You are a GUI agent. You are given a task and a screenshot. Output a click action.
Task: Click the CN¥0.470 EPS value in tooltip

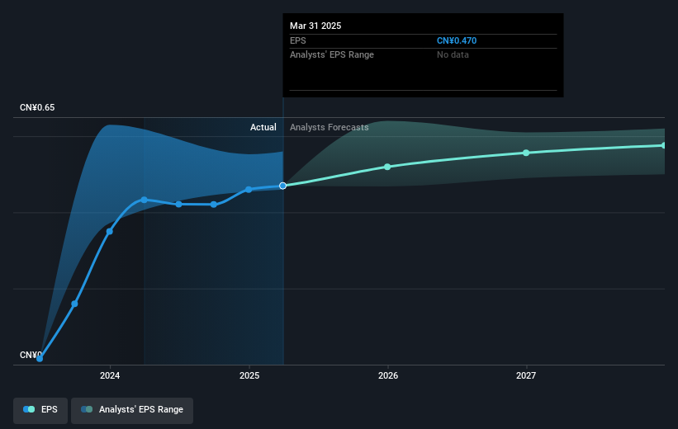click(457, 40)
